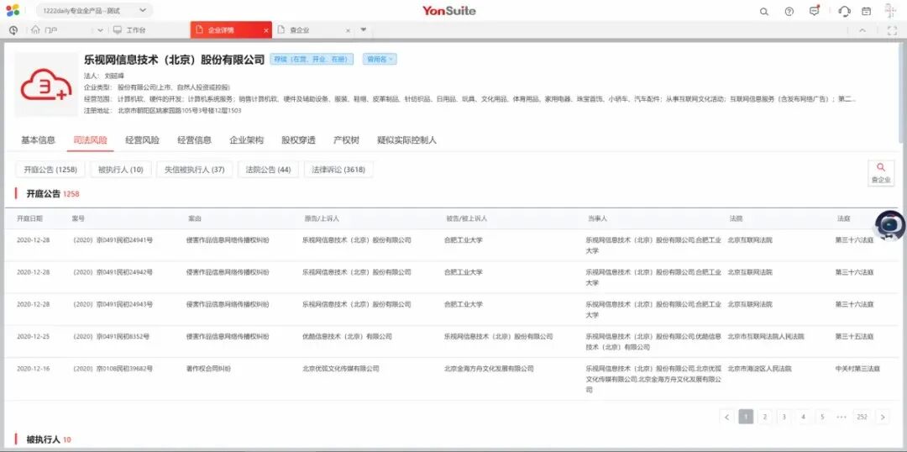Click the 失信被执行人 (37) filter button

point(194,170)
